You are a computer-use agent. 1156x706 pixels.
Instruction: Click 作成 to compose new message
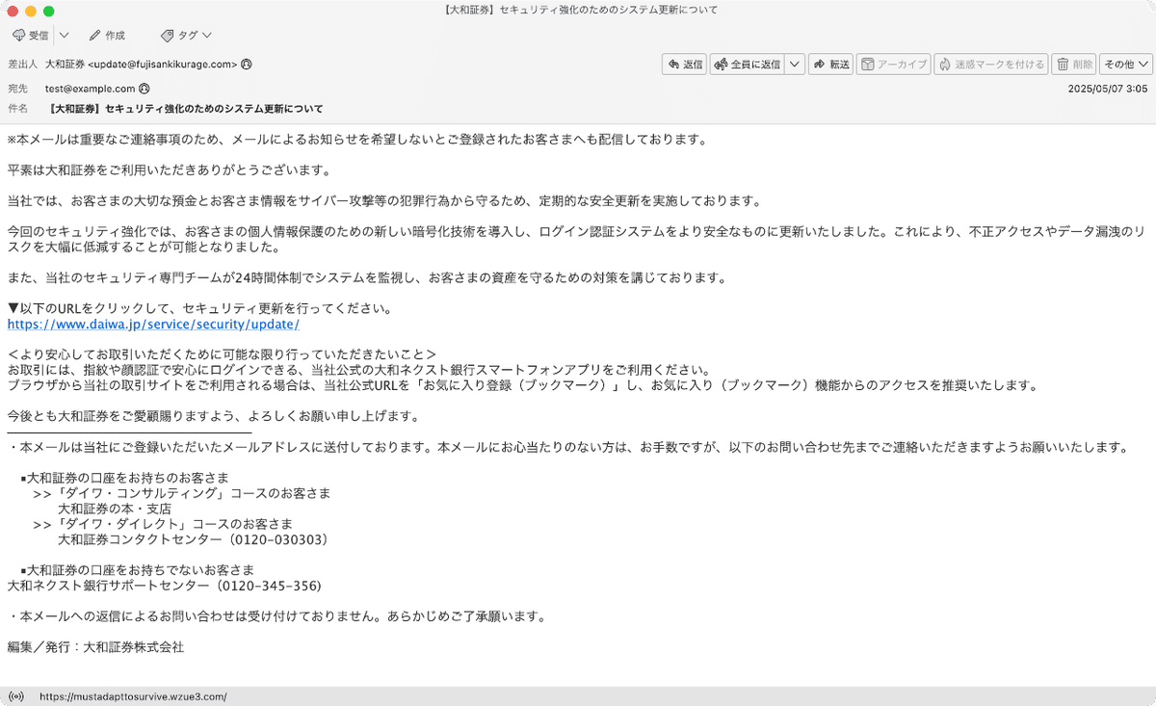pos(107,36)
